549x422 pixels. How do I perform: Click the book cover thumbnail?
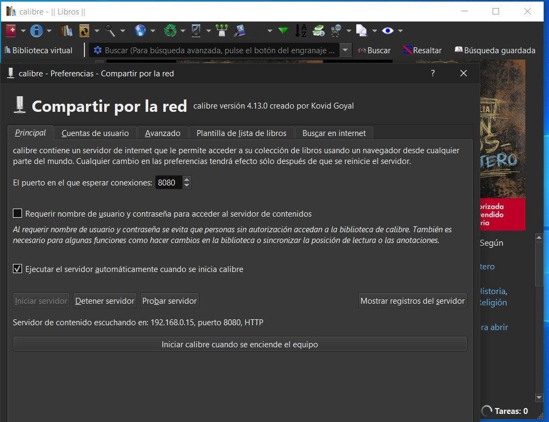[x=502, y=145]
